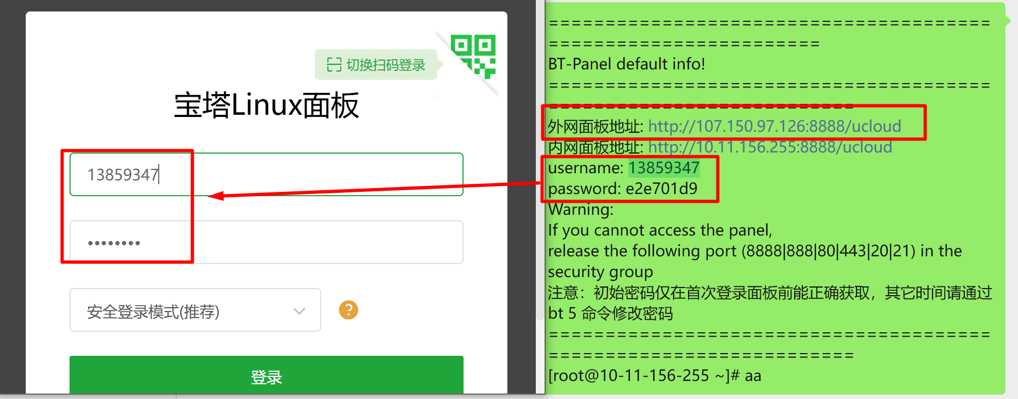Click the chevron arrow of the login mode selector
This screenshot has height=399, width=1018.
299,311
